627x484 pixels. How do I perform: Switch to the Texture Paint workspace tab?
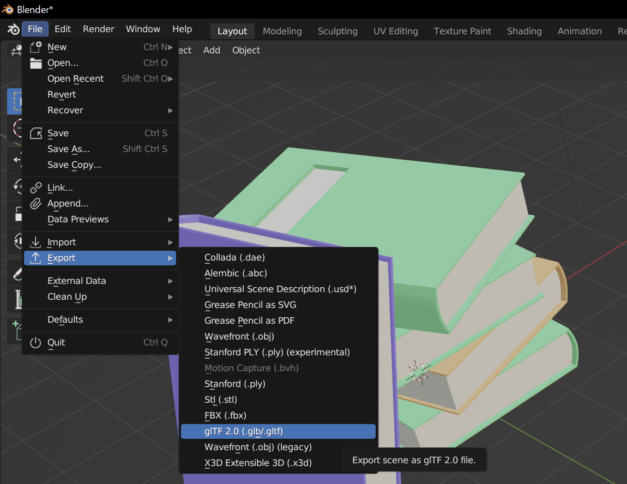coord(462,31)
